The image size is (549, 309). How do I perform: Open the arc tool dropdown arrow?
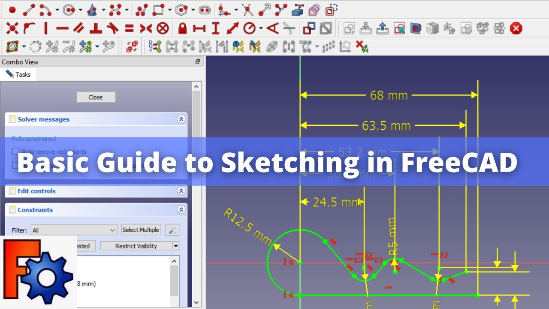point(57,9)
